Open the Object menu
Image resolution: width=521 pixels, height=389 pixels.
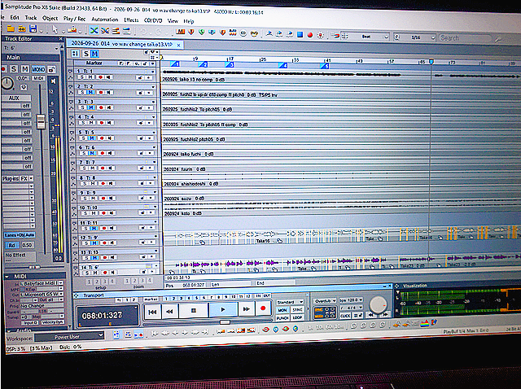pyautogui.click(x=50, y=18)
